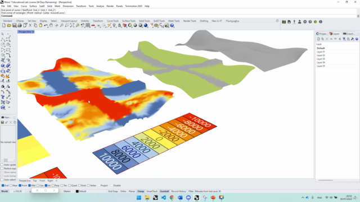Toggle the Mid osnap checkbox

pos(30,186)
